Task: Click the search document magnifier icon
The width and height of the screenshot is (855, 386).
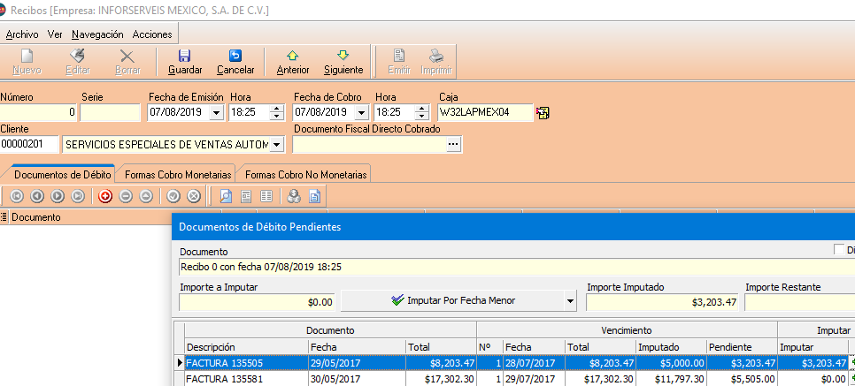Action: pos(226,196)
